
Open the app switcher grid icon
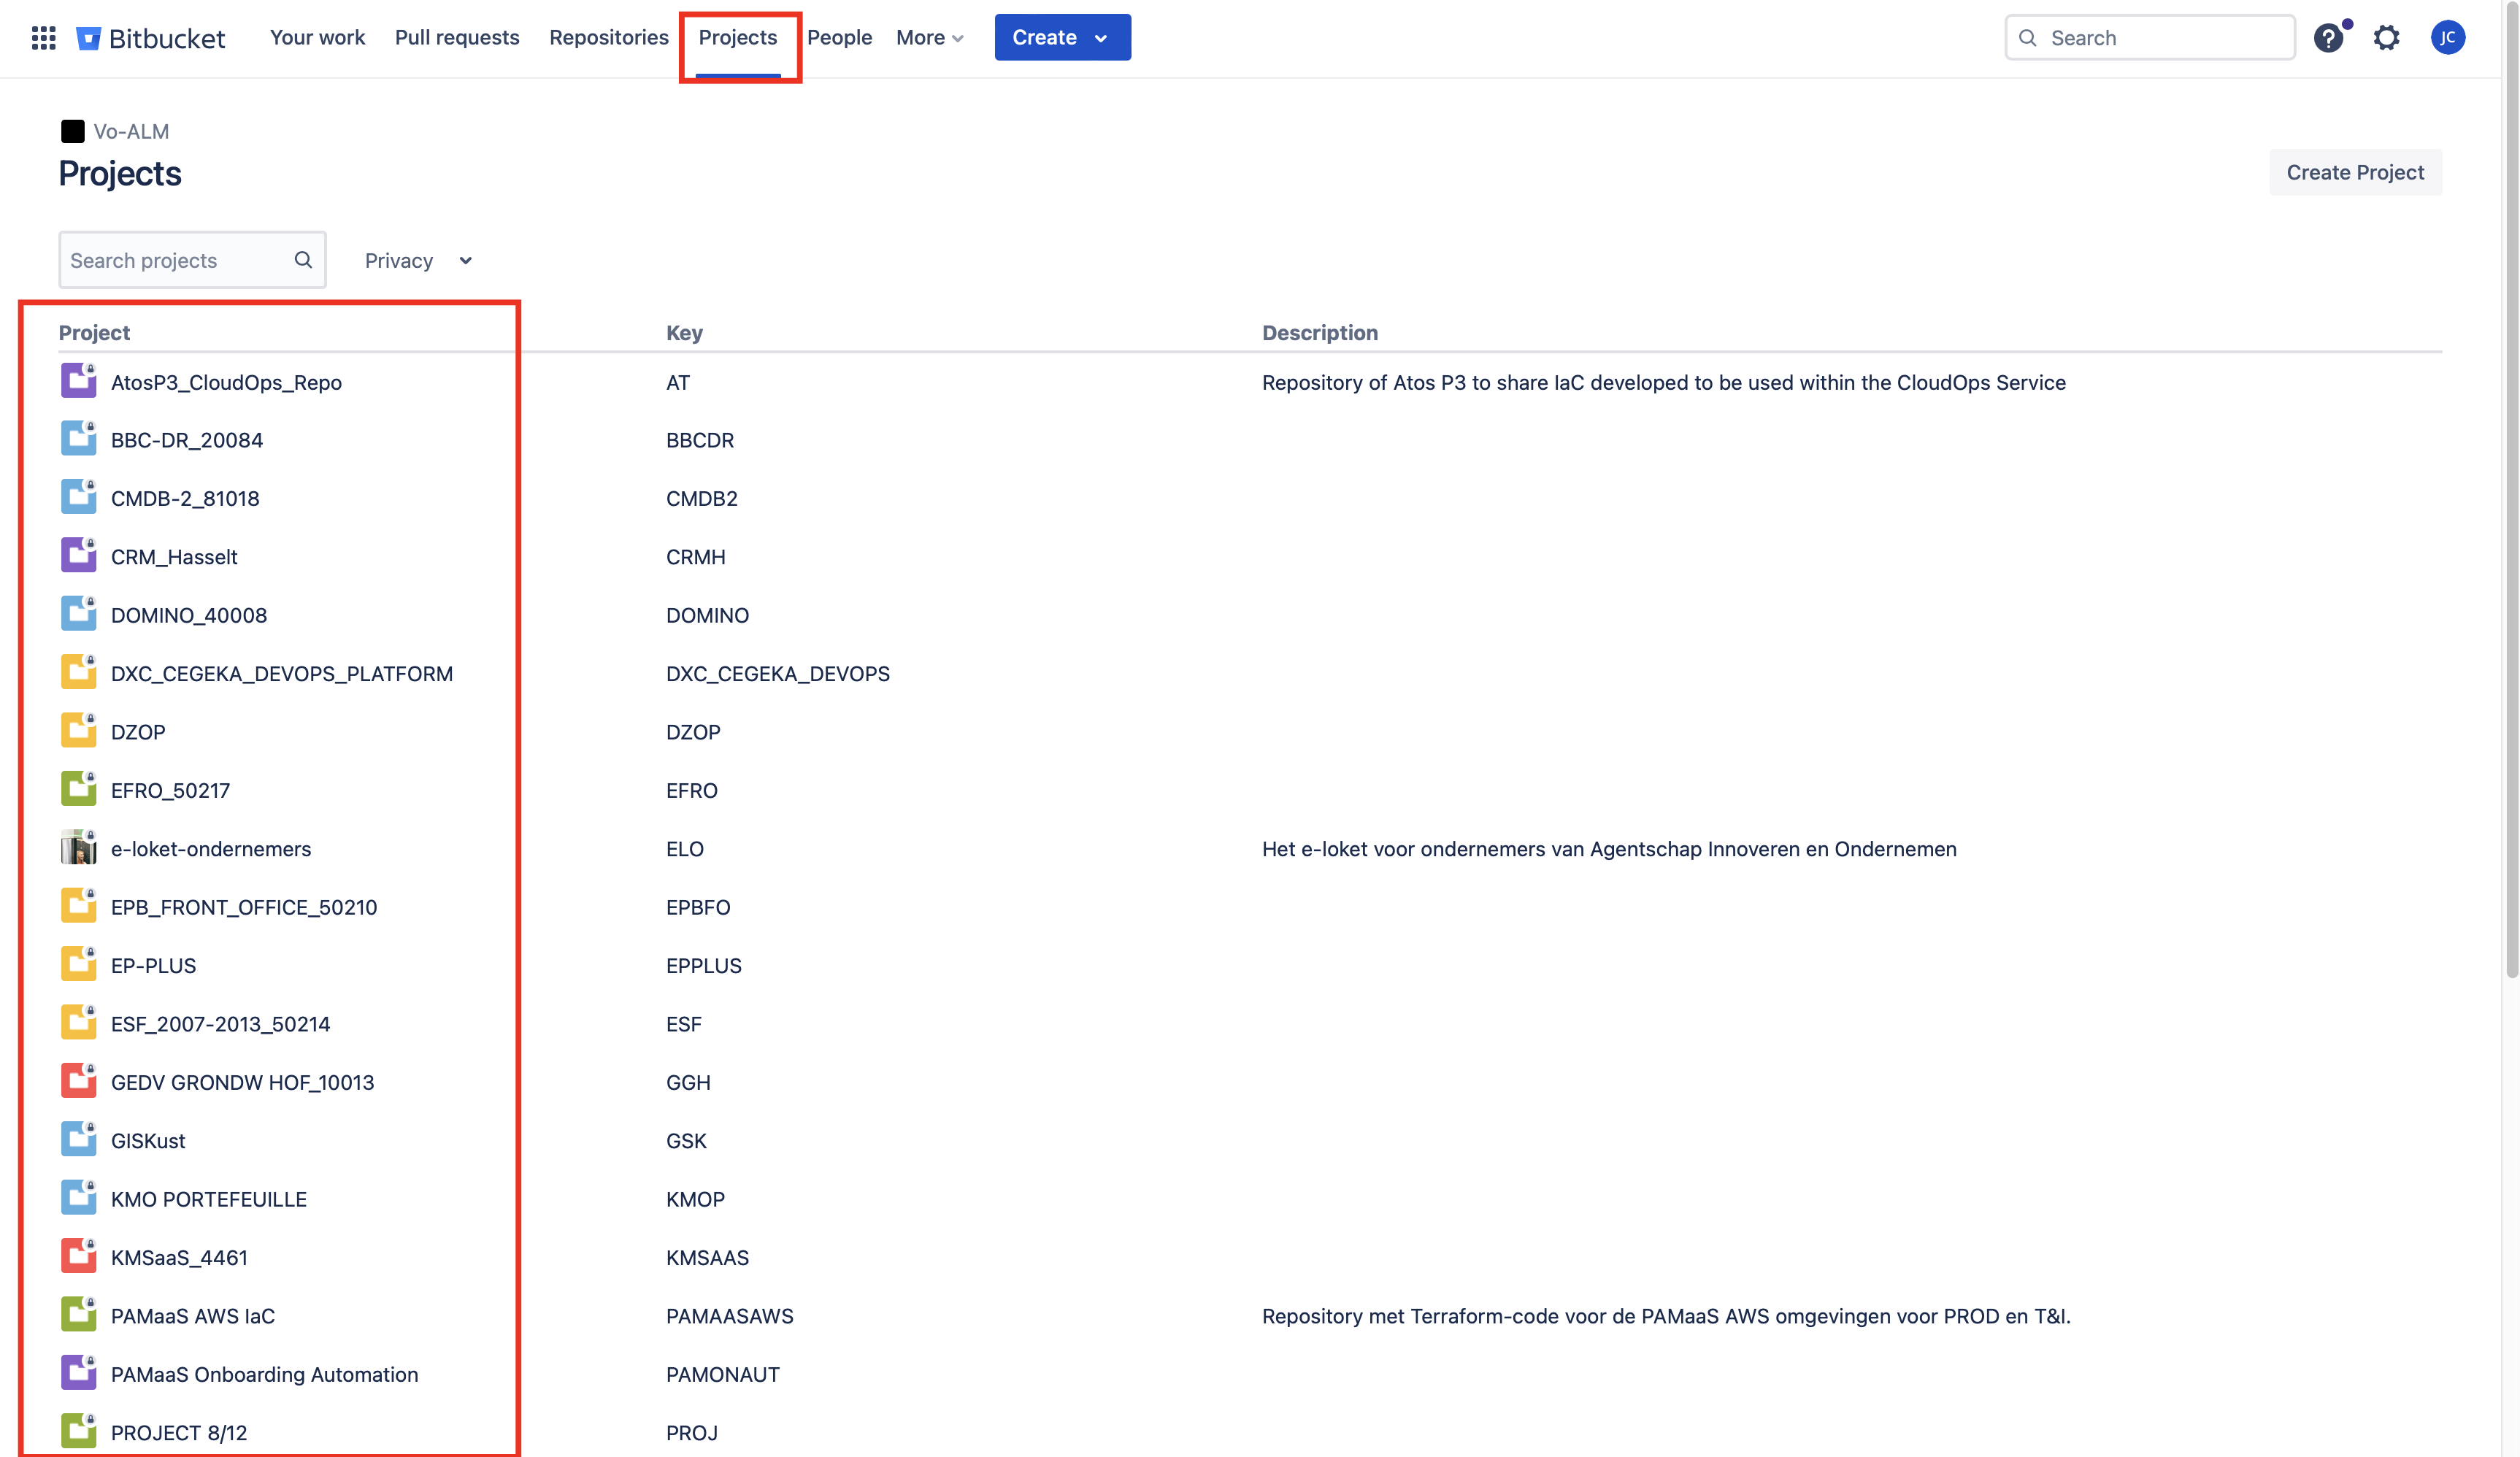pyautogui.click(x=43, y=38)
